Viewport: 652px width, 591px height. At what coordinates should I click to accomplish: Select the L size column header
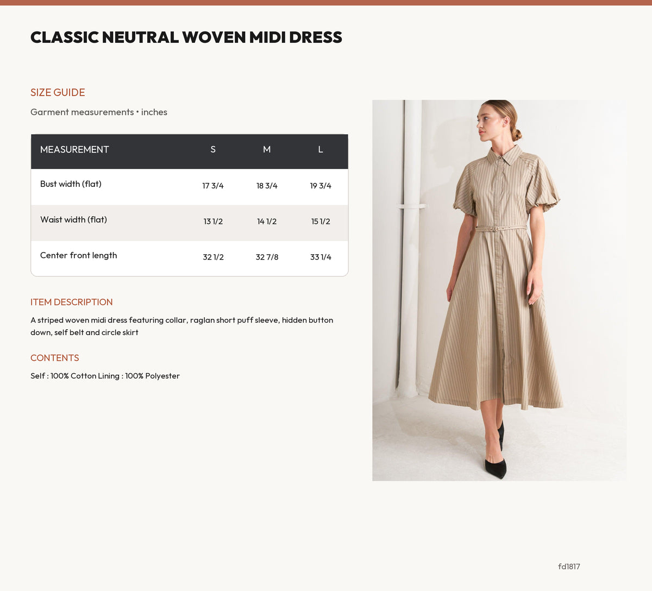point(321,149)
